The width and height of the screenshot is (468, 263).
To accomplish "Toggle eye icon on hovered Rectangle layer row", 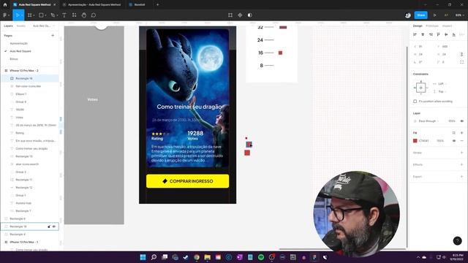I will [54, 226].
